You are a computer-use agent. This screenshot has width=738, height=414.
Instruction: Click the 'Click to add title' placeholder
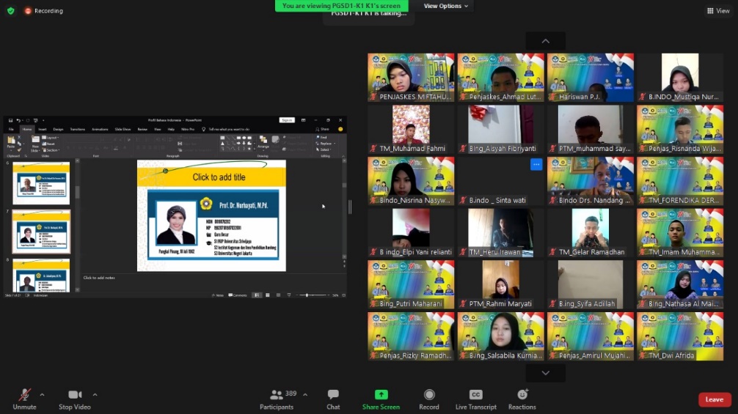(219, 177)
